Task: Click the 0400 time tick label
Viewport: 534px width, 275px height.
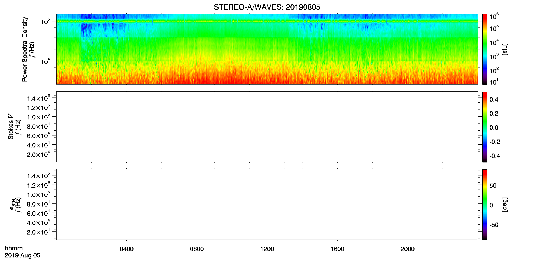Action: point(127,249)
